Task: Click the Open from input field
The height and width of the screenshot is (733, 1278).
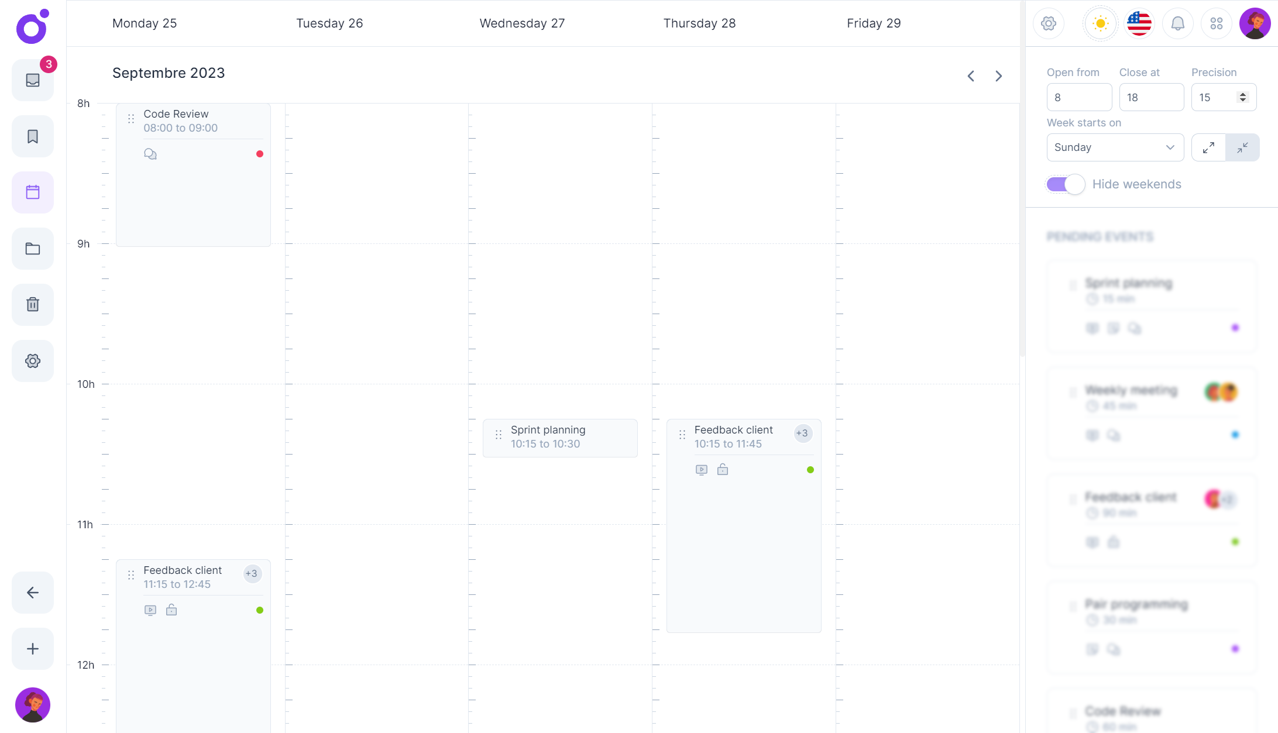Action: point(1079,97)
